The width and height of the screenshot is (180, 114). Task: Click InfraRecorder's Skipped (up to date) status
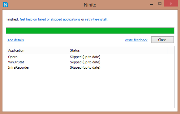[85, 67]
